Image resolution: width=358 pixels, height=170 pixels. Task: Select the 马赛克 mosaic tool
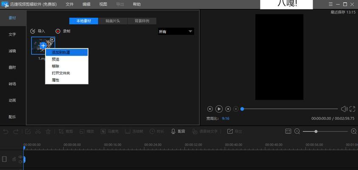pos(110,131)
